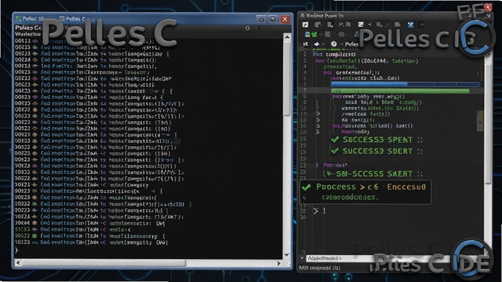This screenshot has width=502, height=282.
Task: Click the cloud-shaped icon in second toolbar row
Action: pyautogui.click(x=341, y=34)
